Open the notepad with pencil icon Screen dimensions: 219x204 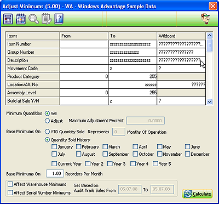coord(47,19)
